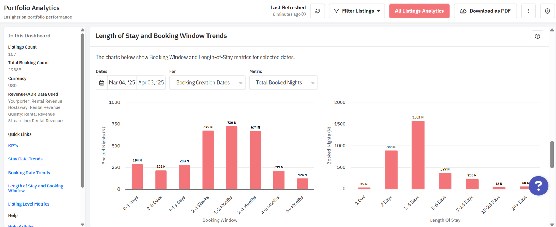556x227 pixels.
Task: Click the Help heading in the sidebar
Action: (13, 216)
